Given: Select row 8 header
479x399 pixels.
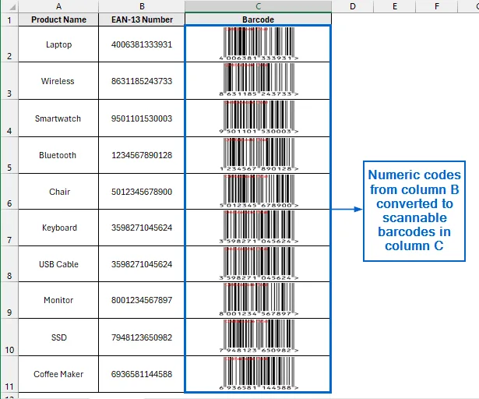Looking at the screenshot, I should [9, 264].
